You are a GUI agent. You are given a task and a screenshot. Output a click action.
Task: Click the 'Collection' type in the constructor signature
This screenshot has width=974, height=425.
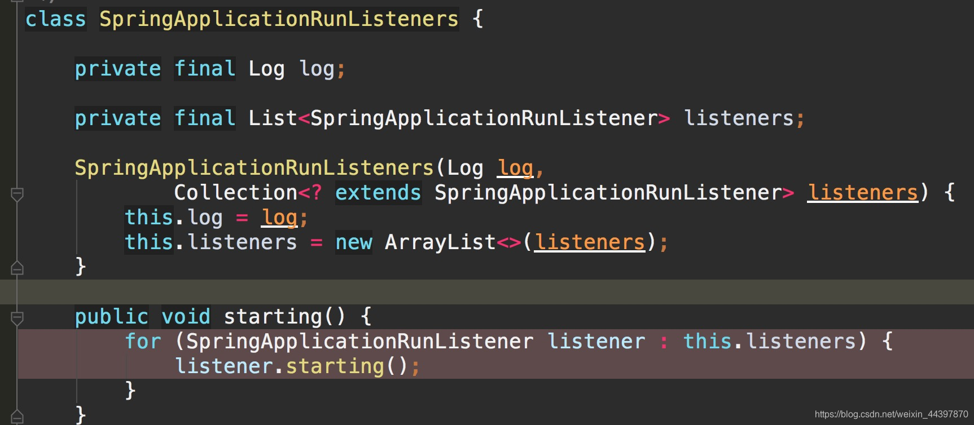(235, 193)
